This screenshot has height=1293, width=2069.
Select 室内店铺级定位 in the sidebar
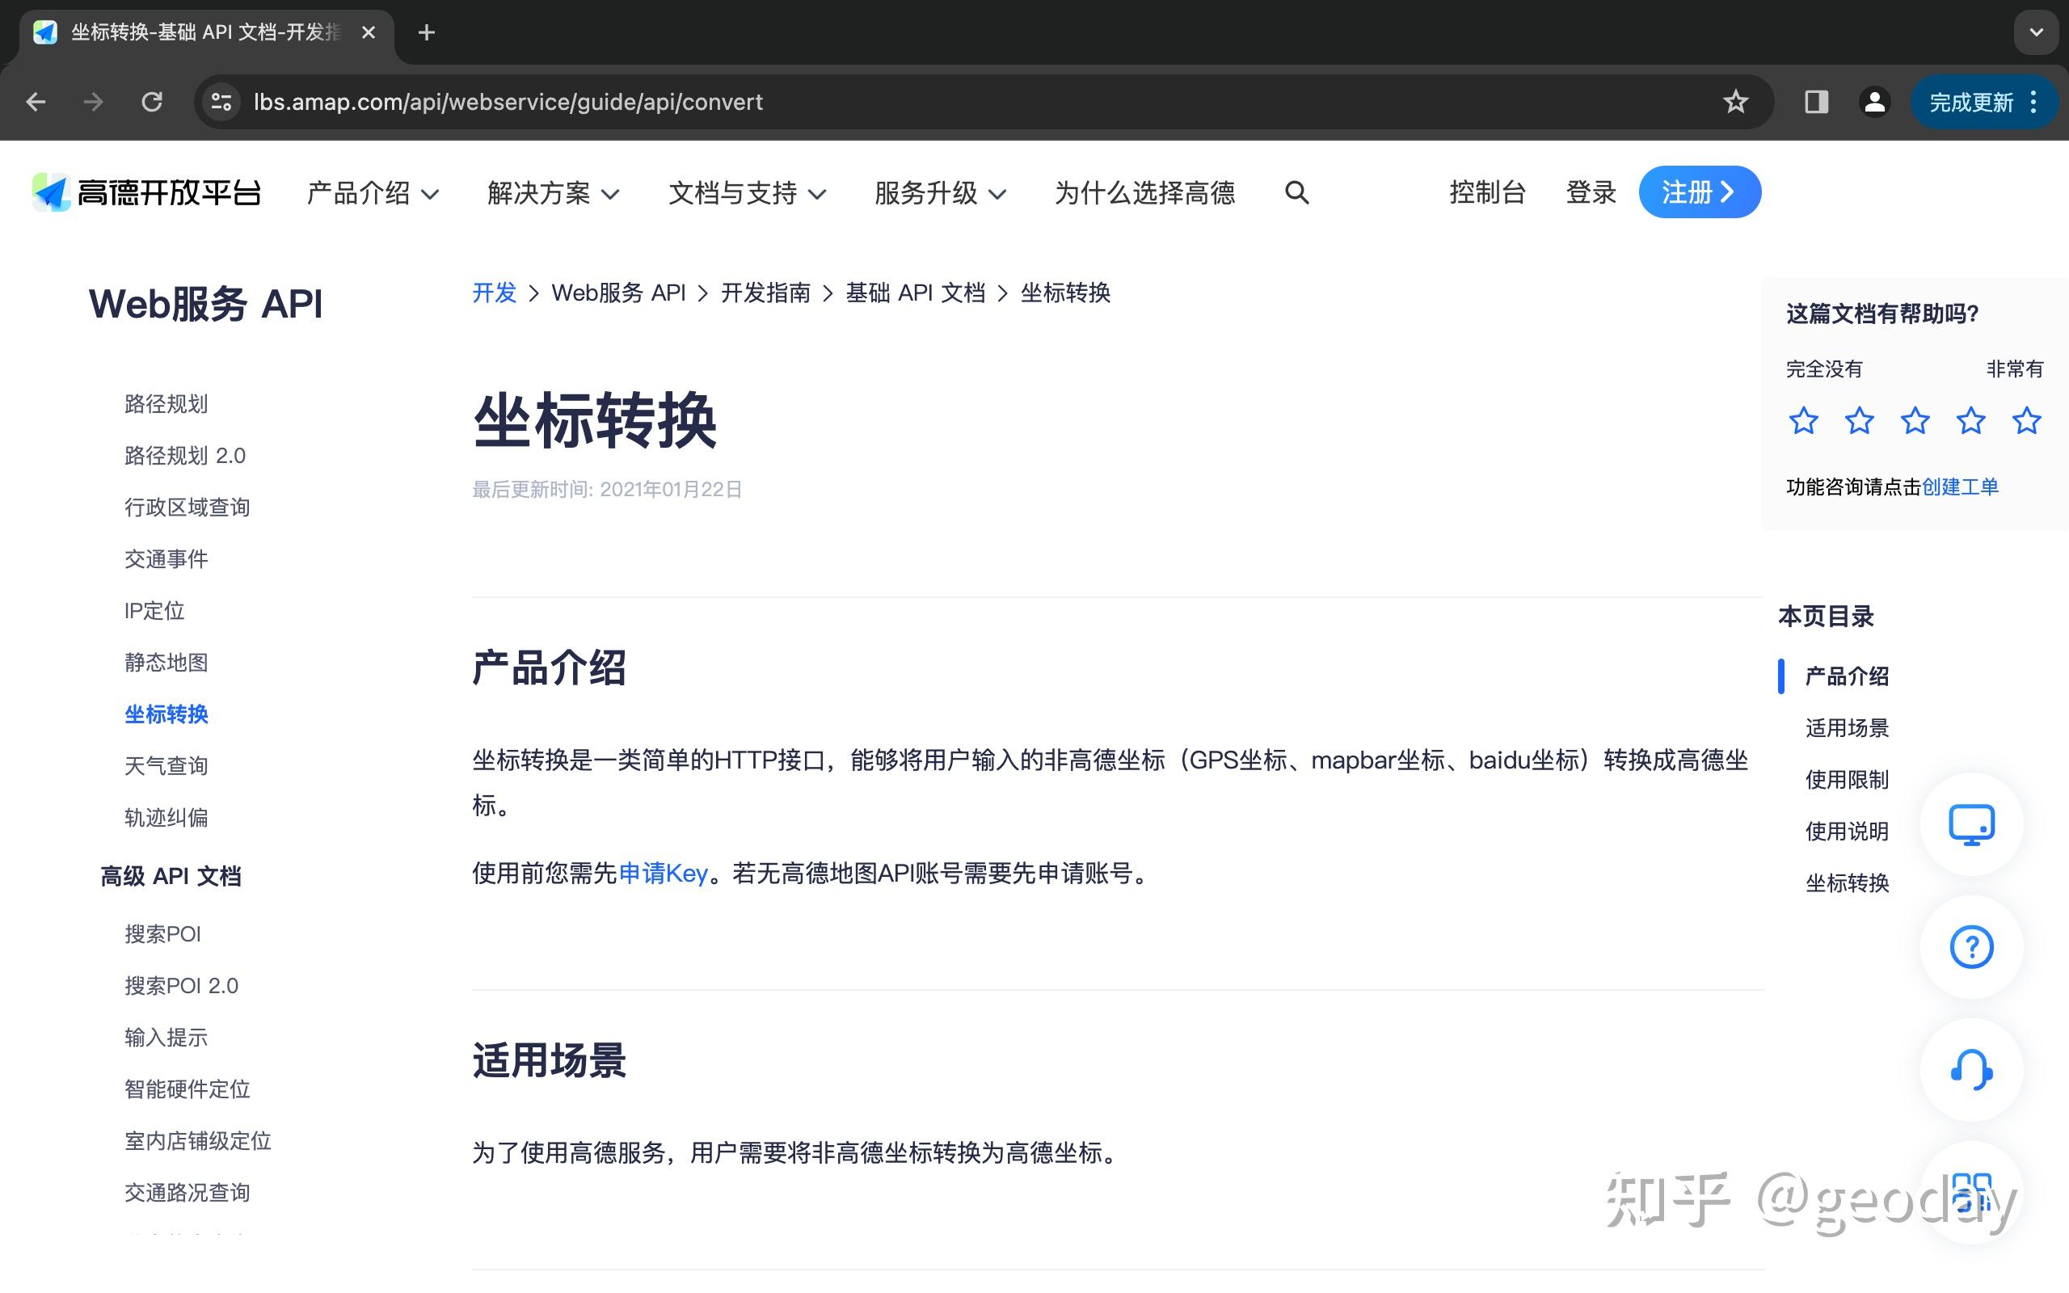pos(197,1141)
